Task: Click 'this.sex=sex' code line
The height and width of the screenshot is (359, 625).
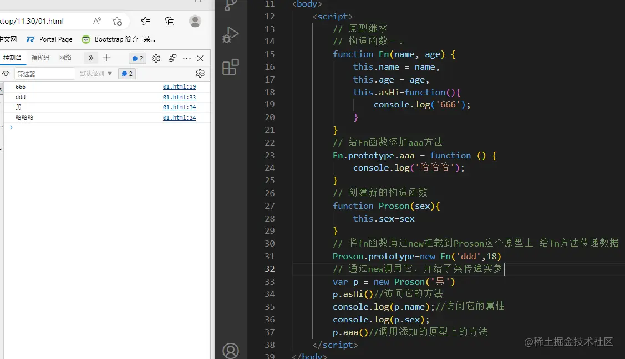Action: coord(384,218)
